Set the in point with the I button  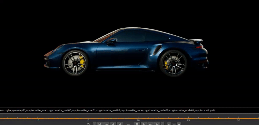(94, 124)
